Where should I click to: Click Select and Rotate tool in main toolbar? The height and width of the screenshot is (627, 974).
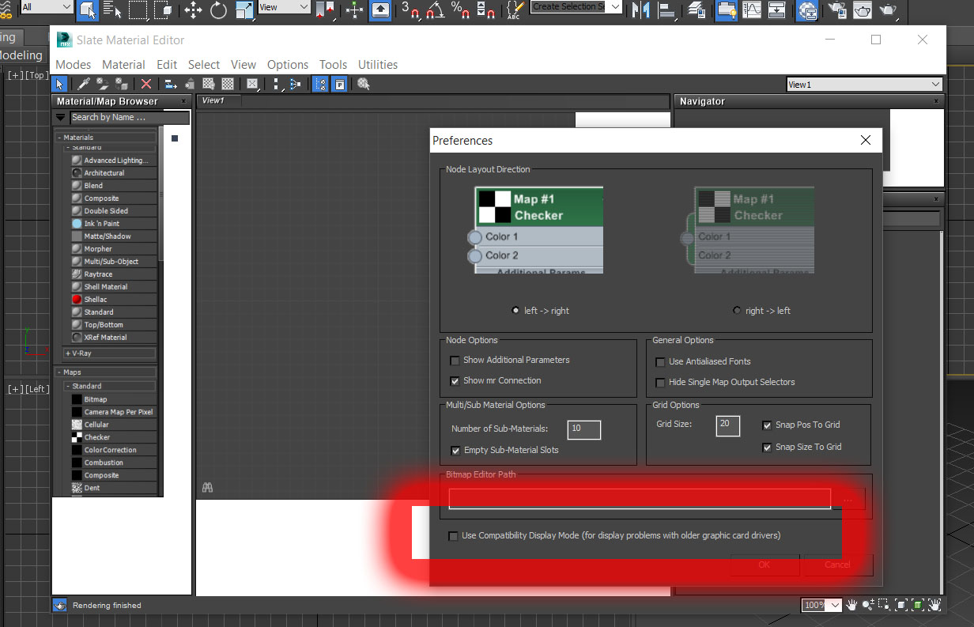tap(218, 10)
